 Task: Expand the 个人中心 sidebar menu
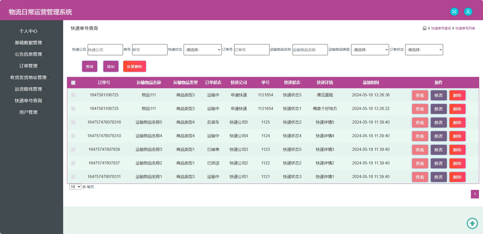30,31
